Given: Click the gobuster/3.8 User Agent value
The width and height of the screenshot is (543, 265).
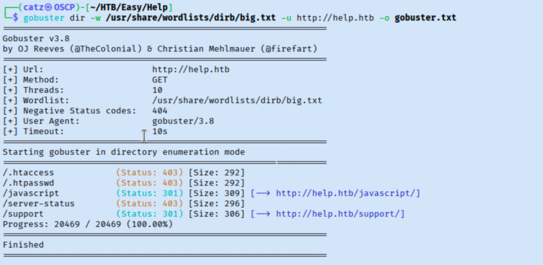Looking at the screenshot, I should (x=183, y=121).
